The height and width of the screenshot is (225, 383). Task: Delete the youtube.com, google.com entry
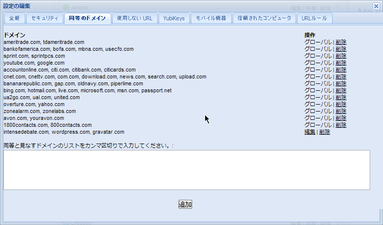[340, 63]
